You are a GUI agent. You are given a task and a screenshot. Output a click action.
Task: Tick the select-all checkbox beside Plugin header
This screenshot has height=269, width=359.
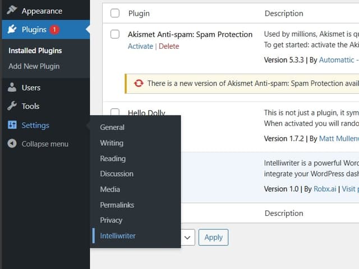click(115, 13)
